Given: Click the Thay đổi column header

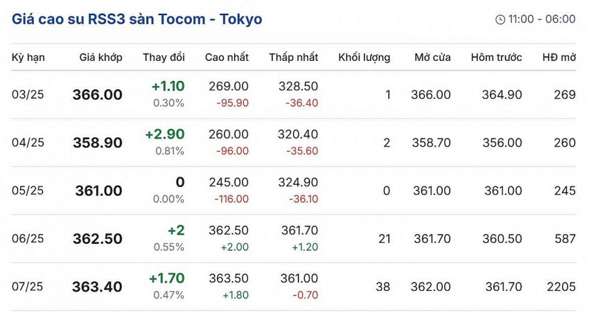Looking at the screenshot, I should (x=164, y=57).
